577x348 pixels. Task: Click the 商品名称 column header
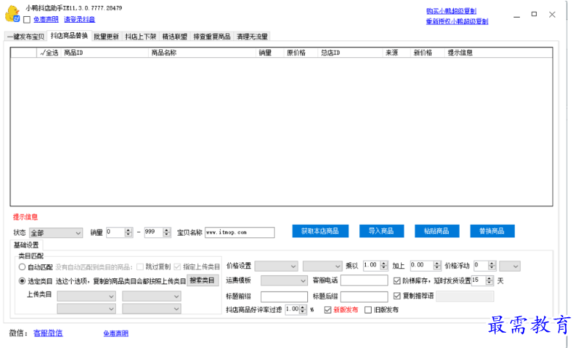(x=202, y=53)
